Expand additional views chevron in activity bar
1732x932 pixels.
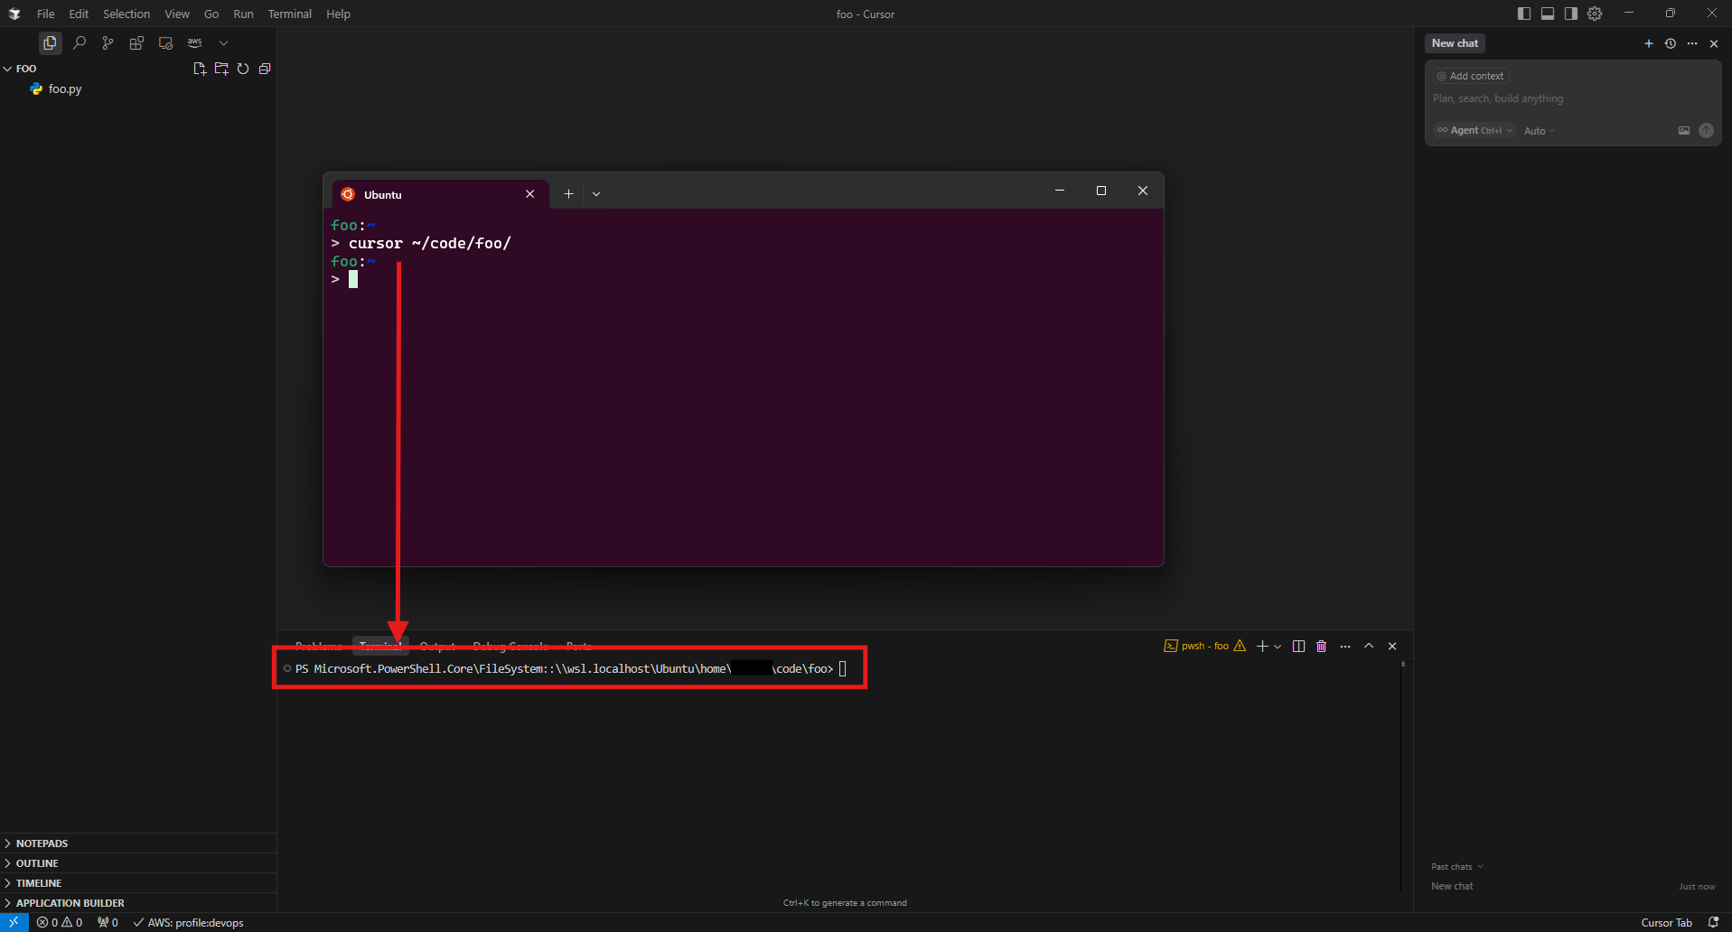click(x=223, y=42)
